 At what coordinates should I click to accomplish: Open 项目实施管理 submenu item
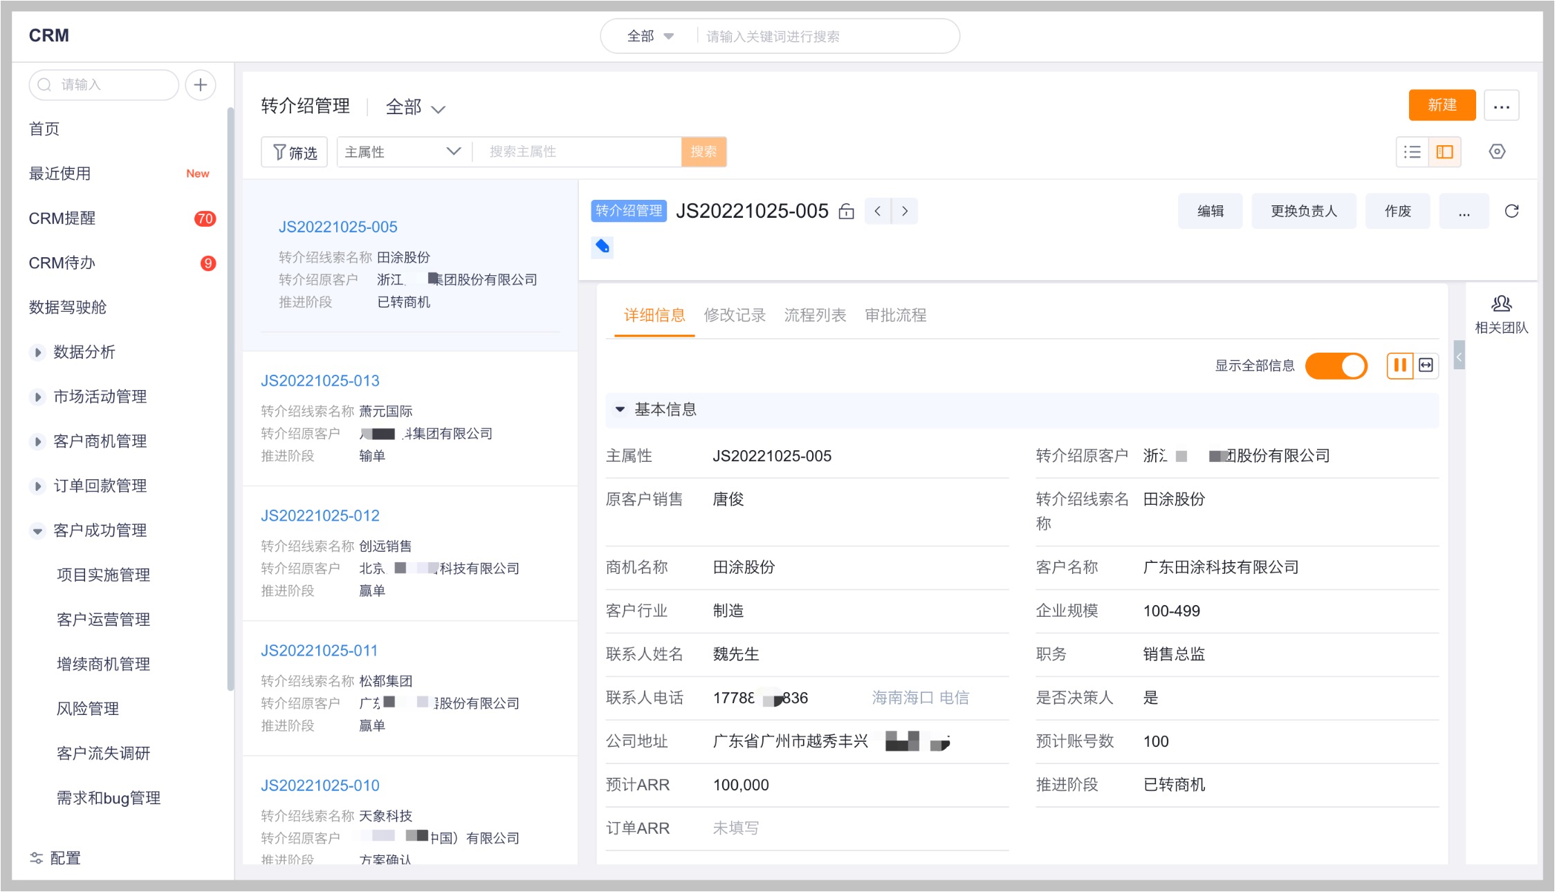[103, 575]
